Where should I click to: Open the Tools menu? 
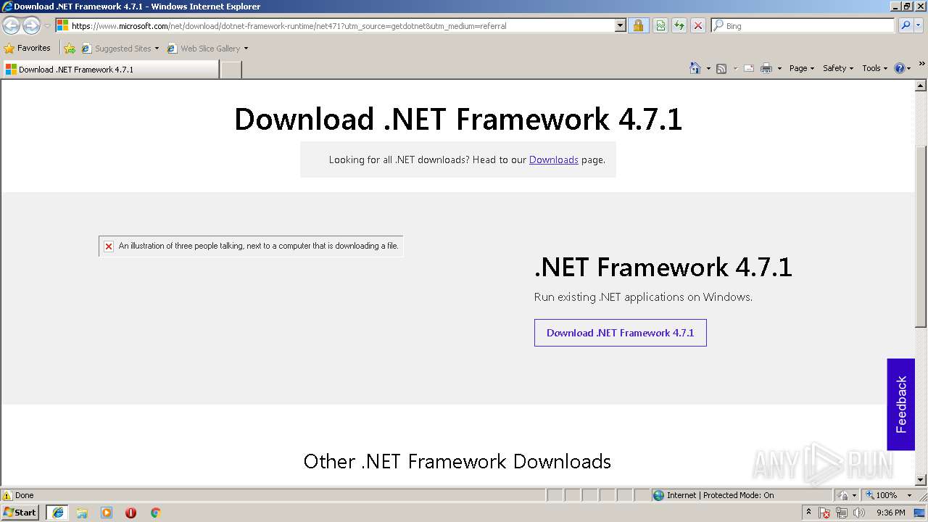click(x=874, y=68)
